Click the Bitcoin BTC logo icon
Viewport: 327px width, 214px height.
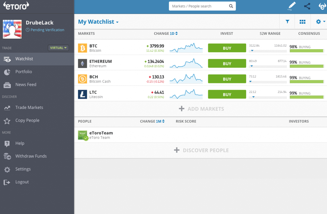coord(82,48)
